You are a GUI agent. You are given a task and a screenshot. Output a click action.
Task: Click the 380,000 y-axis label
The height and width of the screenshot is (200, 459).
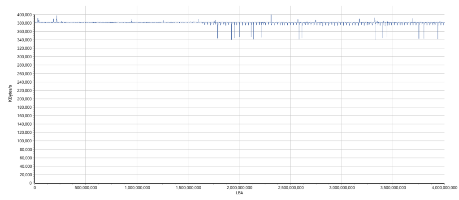click(x=25, y=23)
